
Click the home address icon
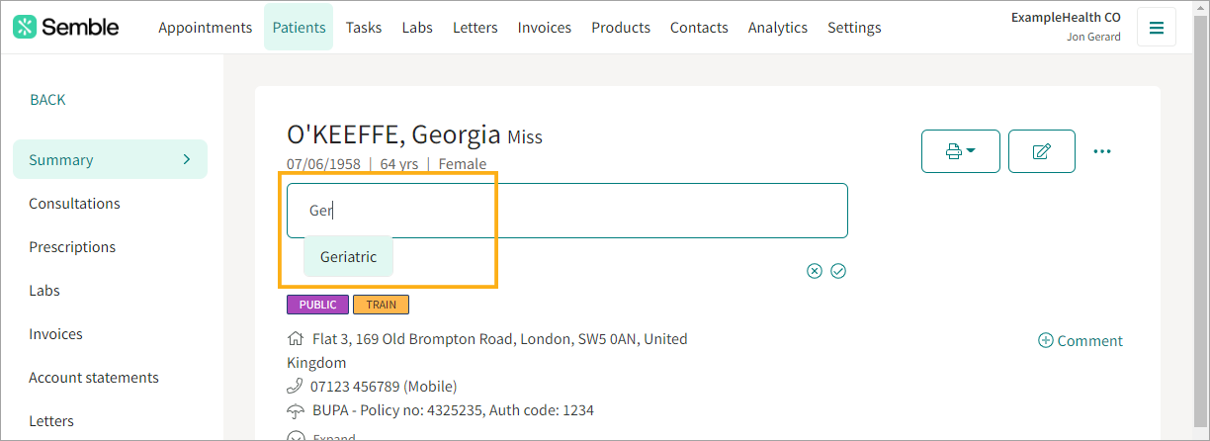click(x=295, y=338)
